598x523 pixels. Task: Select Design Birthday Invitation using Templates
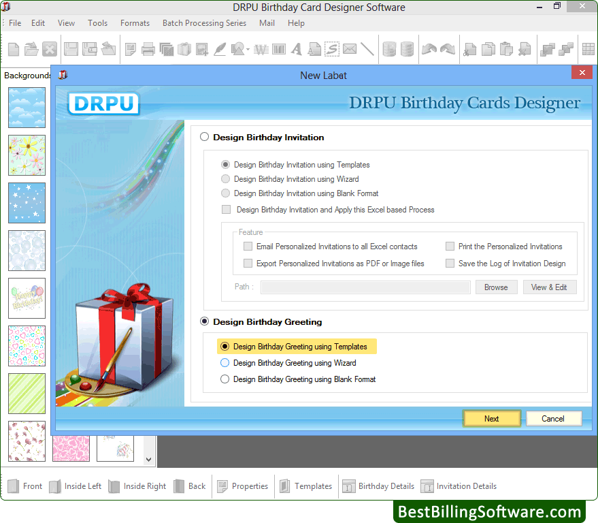(225, 165)
